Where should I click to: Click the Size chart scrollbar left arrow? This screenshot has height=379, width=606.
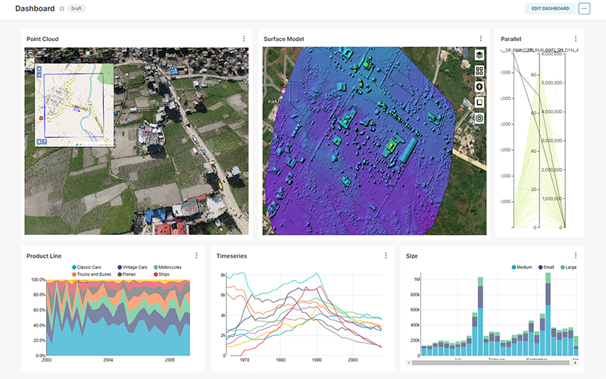409,363
